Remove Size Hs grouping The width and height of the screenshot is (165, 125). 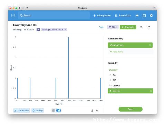(151, 91)
